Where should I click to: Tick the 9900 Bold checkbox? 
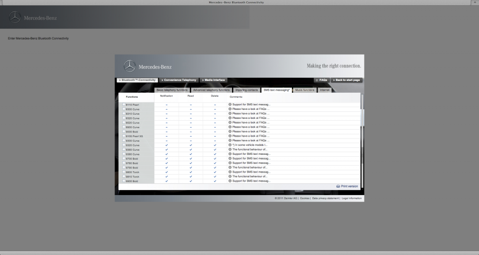point(124,181)
